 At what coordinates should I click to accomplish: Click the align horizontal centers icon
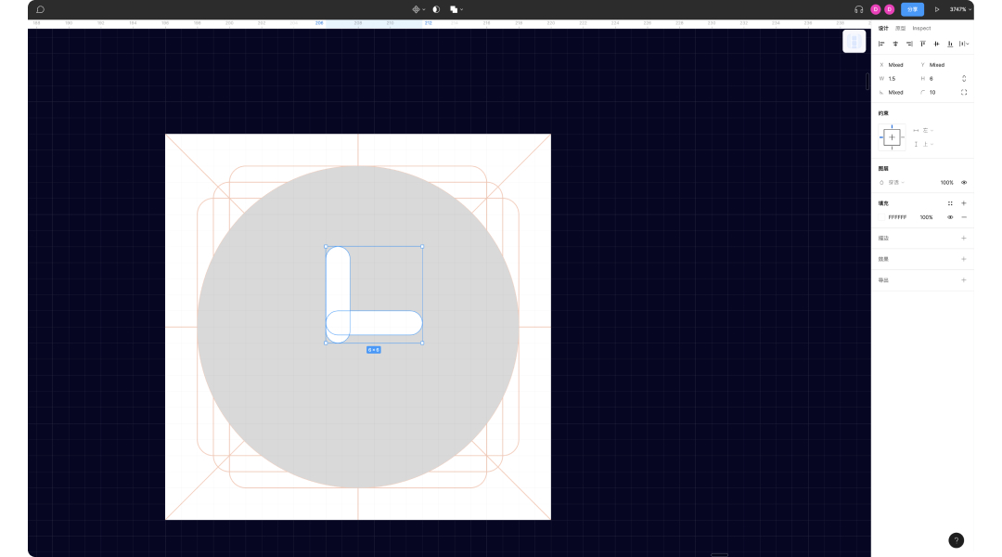click(x=895, y=44)
